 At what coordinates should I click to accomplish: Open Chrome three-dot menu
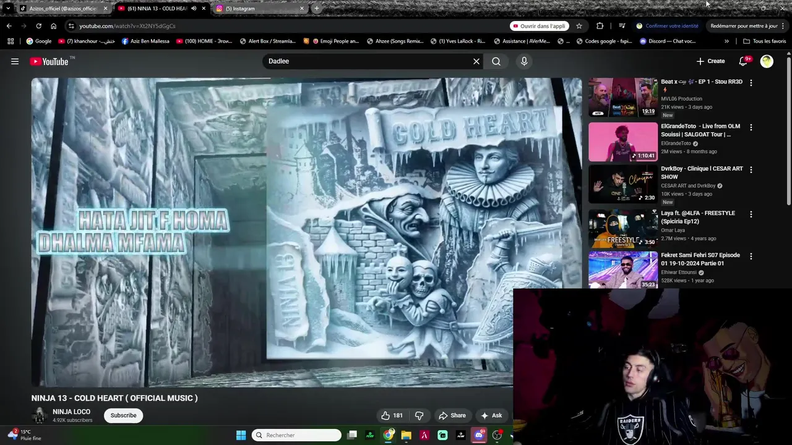pos(783,26)
